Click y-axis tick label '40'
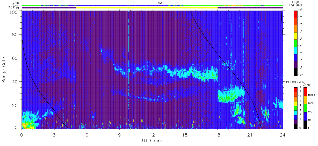 point(15,82)
